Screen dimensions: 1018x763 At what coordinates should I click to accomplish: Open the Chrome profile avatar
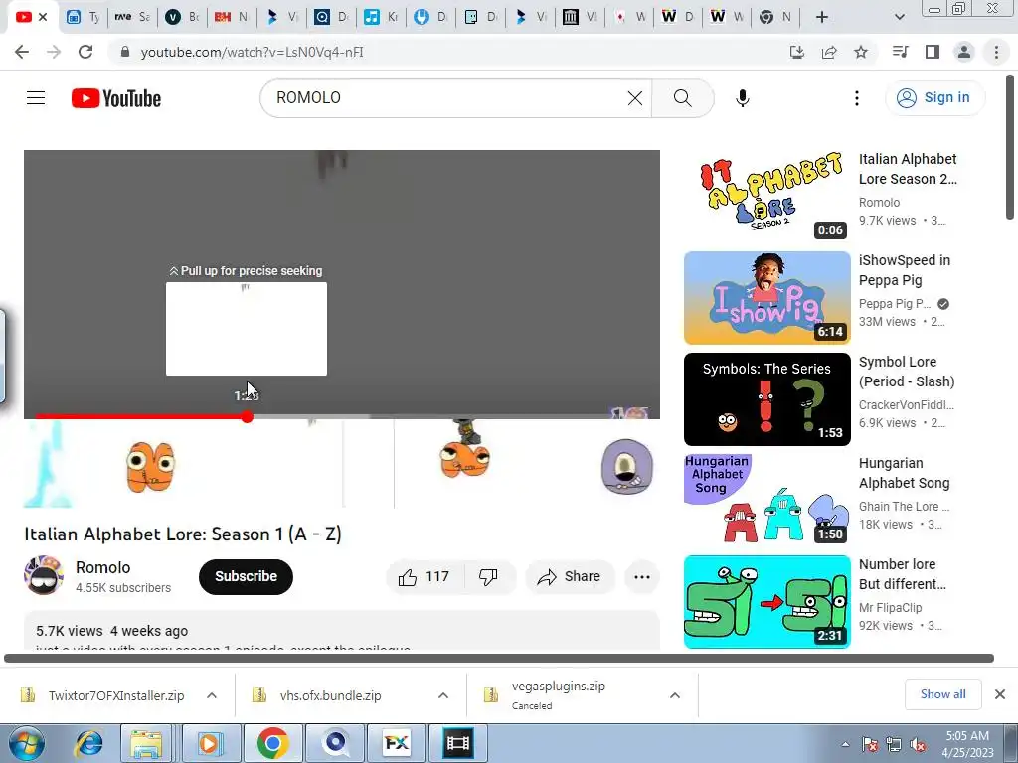[x=964, y=52]
